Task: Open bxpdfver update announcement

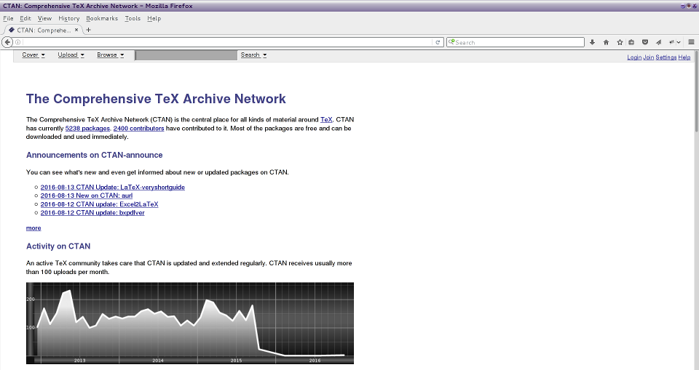Action: [x=92, y=212]
